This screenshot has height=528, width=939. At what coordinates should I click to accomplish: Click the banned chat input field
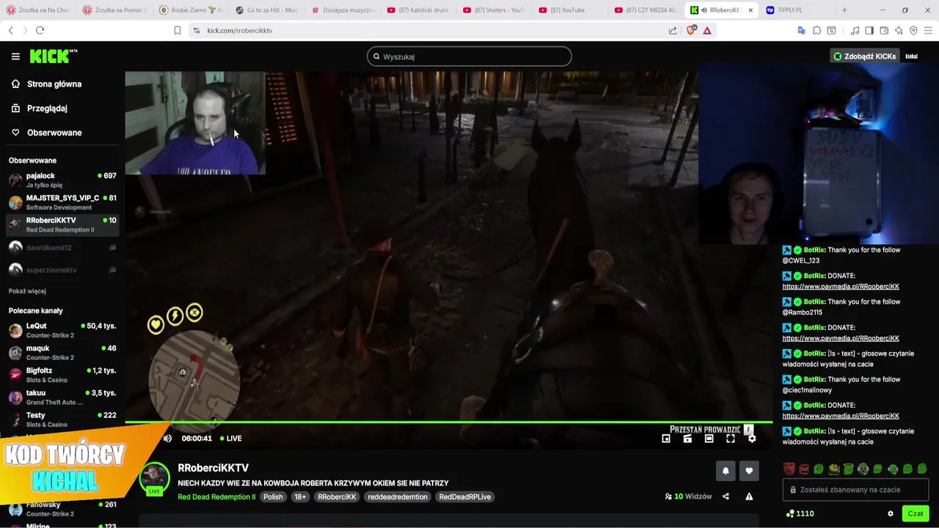pos(855,490)
